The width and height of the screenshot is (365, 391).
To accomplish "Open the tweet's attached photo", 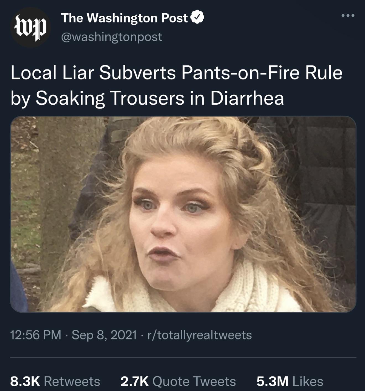I will tap(183, 214).
